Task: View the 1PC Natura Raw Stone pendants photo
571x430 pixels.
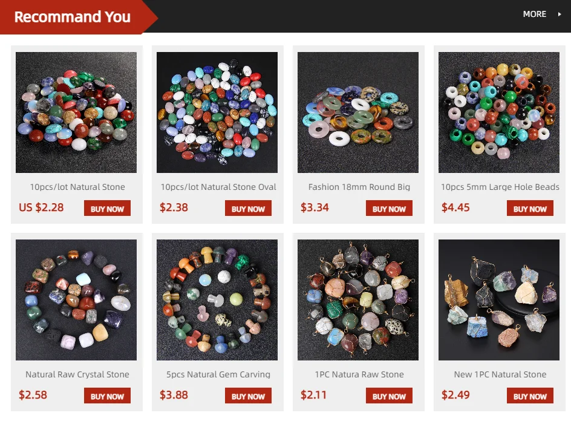Action: (358, 299)
